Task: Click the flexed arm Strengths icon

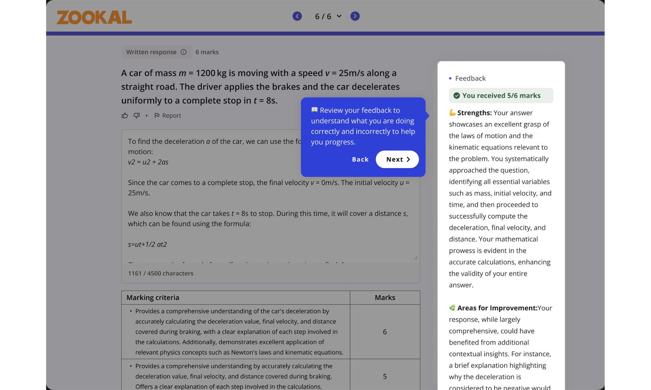Action: (452, 113)
